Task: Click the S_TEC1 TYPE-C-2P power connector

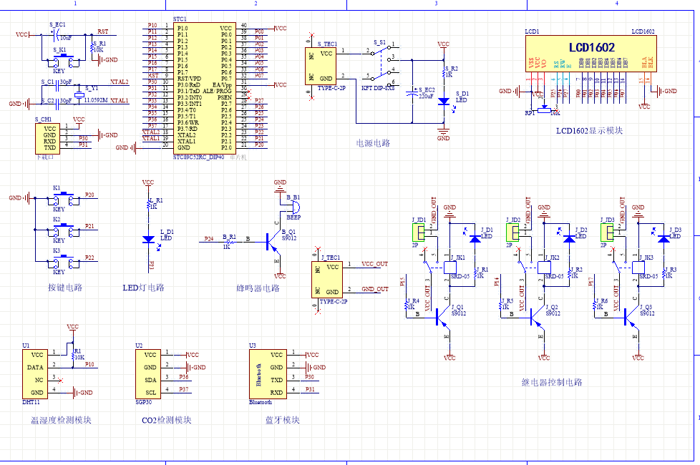Action: [321, 66]
